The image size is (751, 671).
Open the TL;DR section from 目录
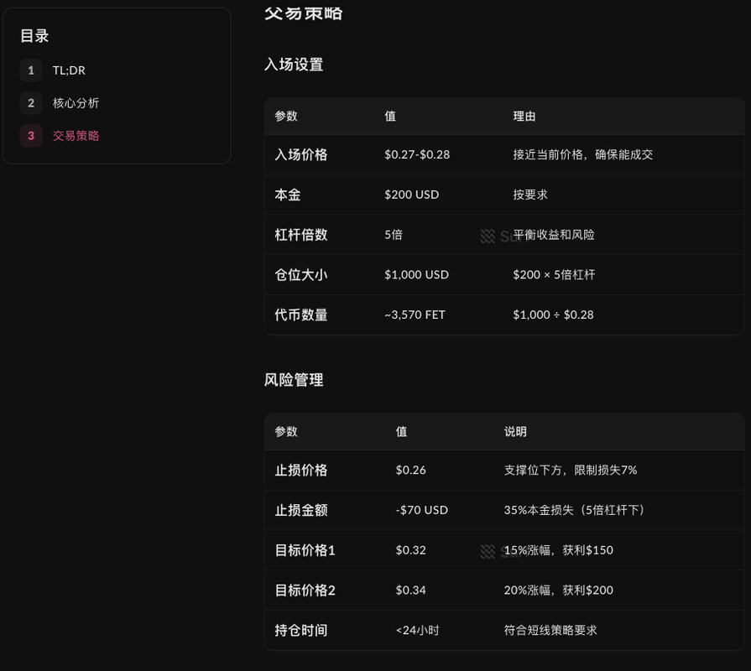point(69,70)
